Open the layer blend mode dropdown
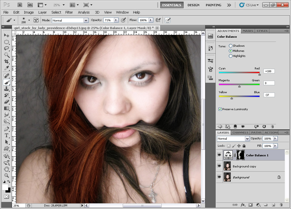Viewport: 291px width, 209px height. pyautogui.click(x=247, y=139)
